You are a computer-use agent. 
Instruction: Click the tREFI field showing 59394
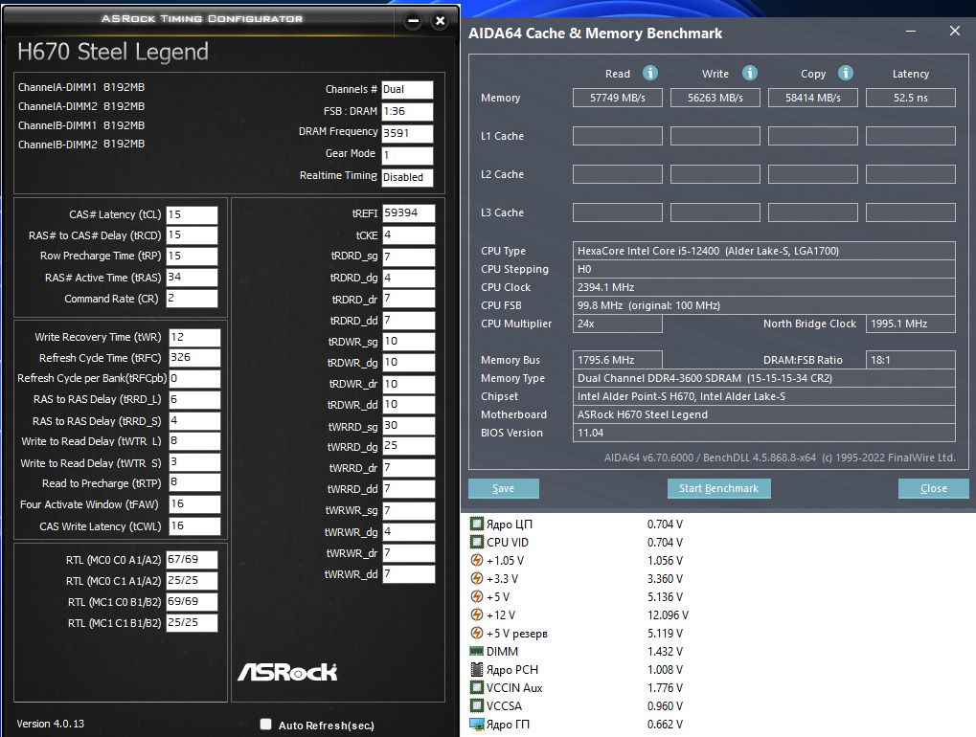(x=408, y=213)
